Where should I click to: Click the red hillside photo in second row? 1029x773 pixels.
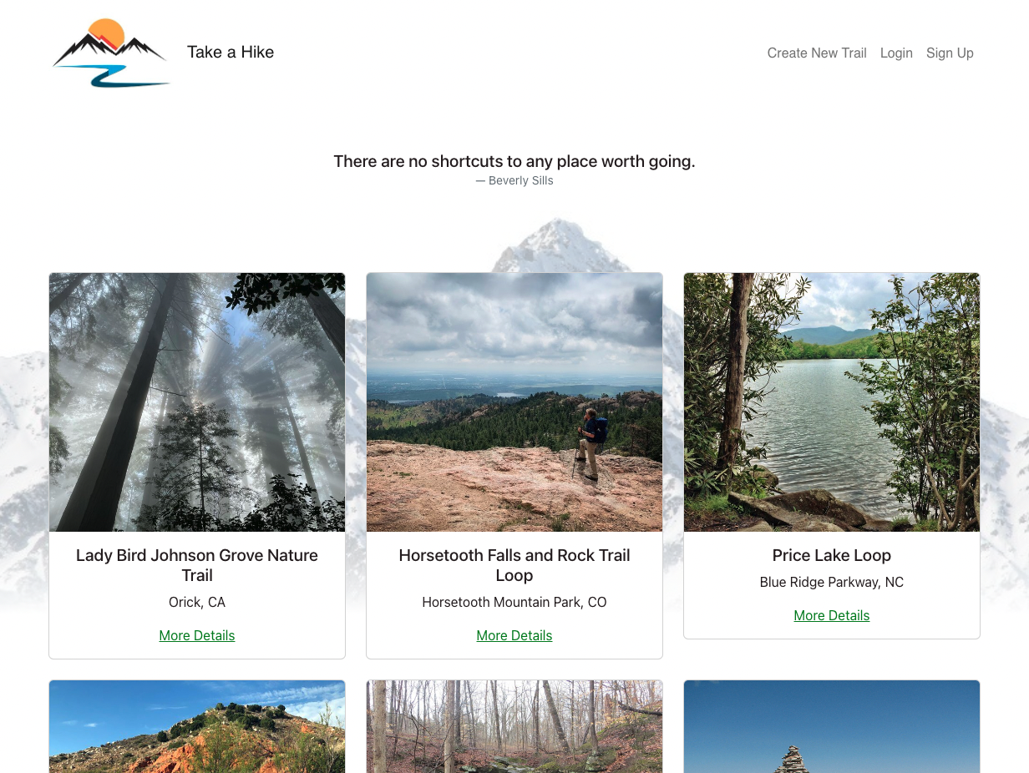click(x=197, y=726)
